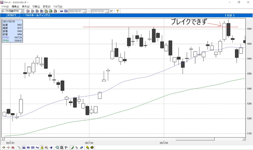
Task: Click the horizontal scrollbar thumb
Action: [x=195, y=139]
